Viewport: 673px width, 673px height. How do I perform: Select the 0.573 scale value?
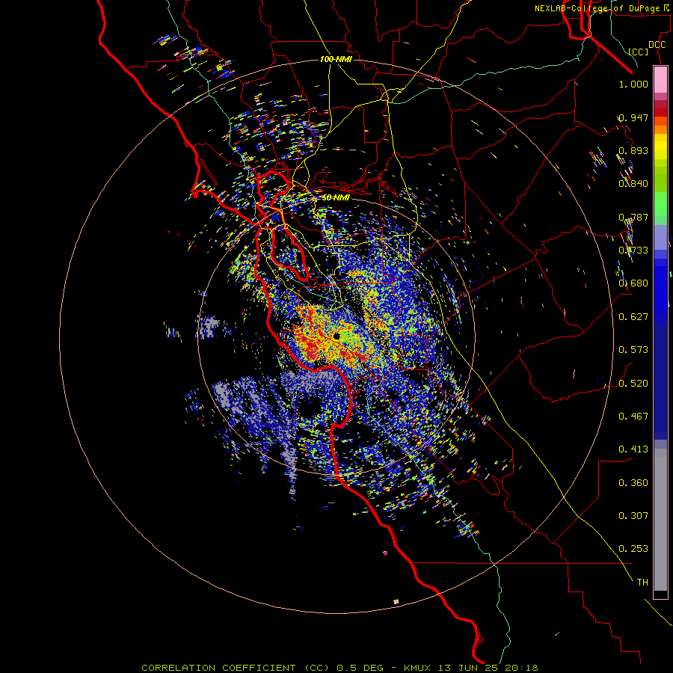tap(633, 350)
